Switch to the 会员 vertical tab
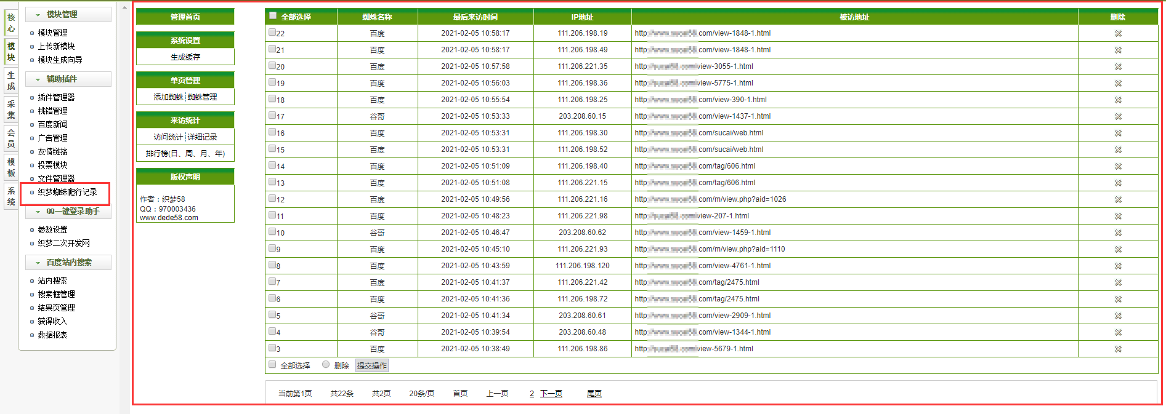This screenshot has width=1166, height=414. coord(11,138)
